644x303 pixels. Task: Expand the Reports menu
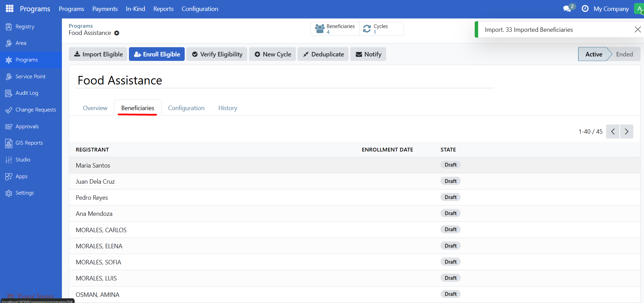click(x=163, y=9)
